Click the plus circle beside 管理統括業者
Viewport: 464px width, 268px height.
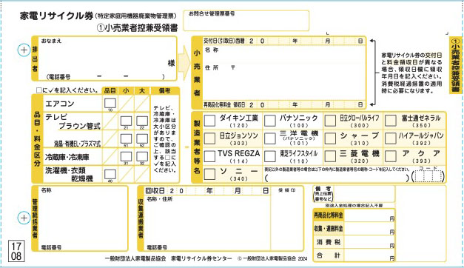24,218
